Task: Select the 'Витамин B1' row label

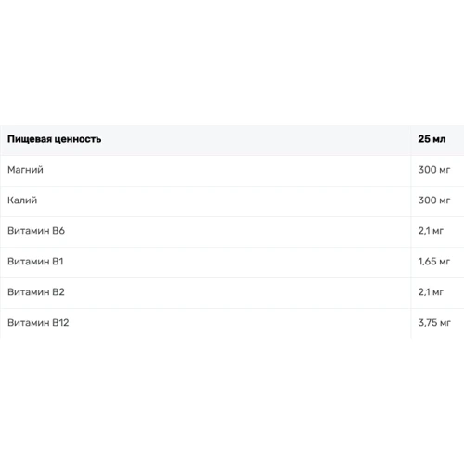Action: [35, 262]
